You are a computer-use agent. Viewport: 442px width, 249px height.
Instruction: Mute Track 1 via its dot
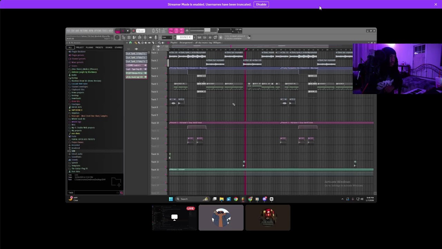click(165, 57)
